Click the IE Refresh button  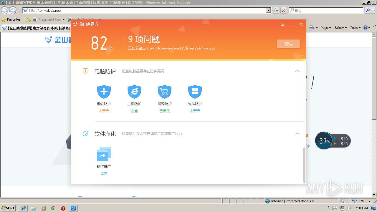tap(276, 10)
